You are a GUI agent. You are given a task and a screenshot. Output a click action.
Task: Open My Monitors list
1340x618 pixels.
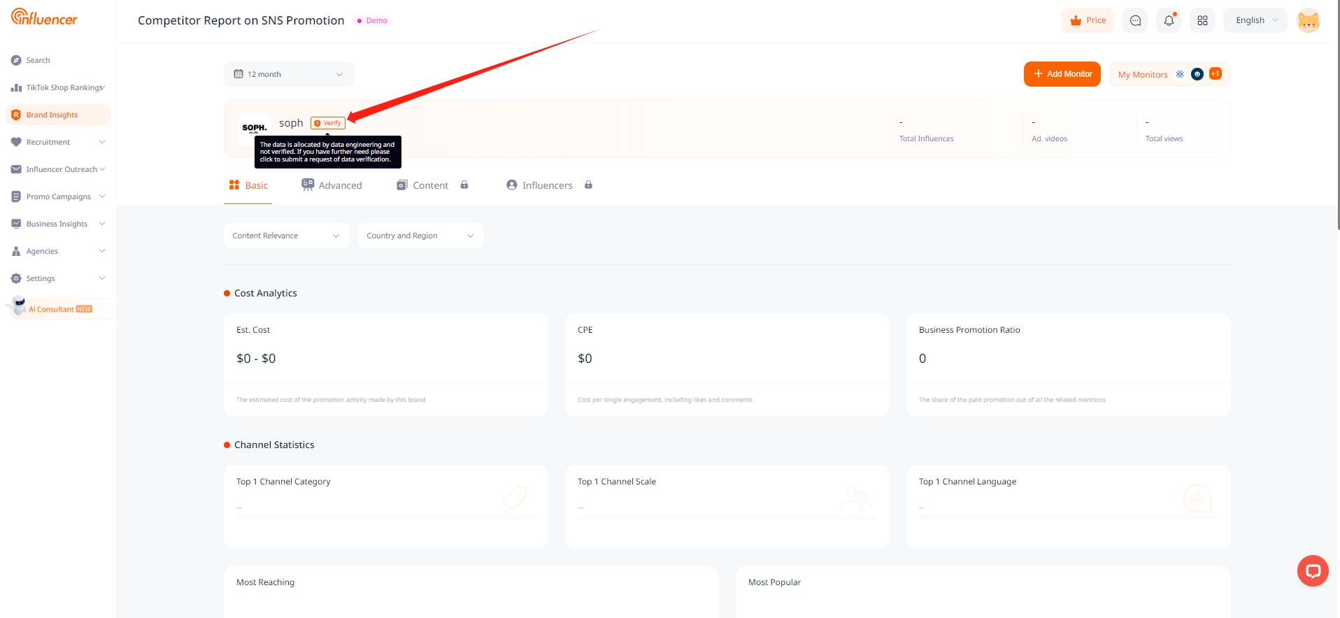point(1143,75)
